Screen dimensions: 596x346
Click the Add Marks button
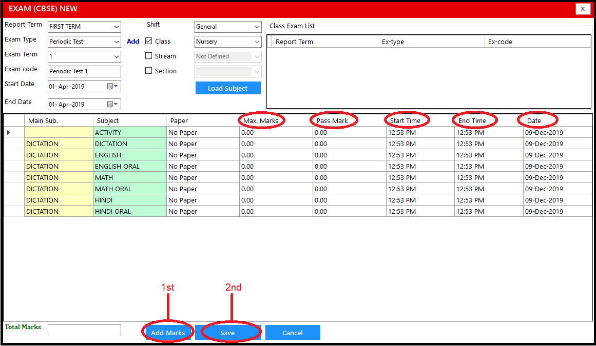pos(168,333)
